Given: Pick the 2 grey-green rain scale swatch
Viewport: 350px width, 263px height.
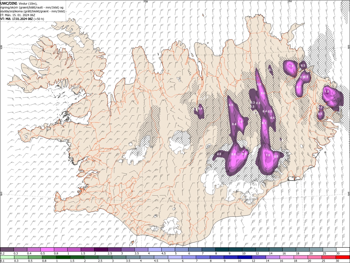Looking at the screenshot, I should coord(91,257).
